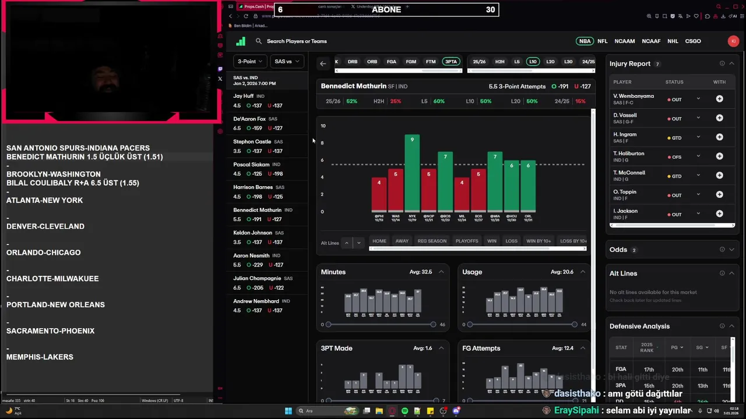Open Discord from the taskbar
Viewport: 746px width, 419px height.
456,411
